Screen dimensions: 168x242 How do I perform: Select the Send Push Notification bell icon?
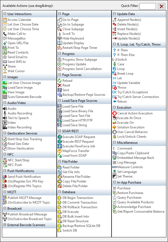[5, 177]
